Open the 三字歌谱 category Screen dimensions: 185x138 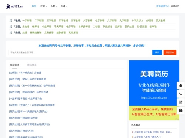pos(51,21)
